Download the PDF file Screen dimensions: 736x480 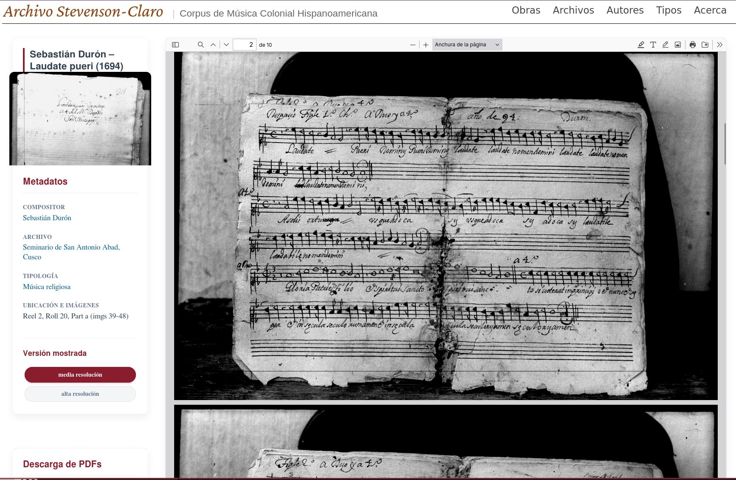coord(705,44)
